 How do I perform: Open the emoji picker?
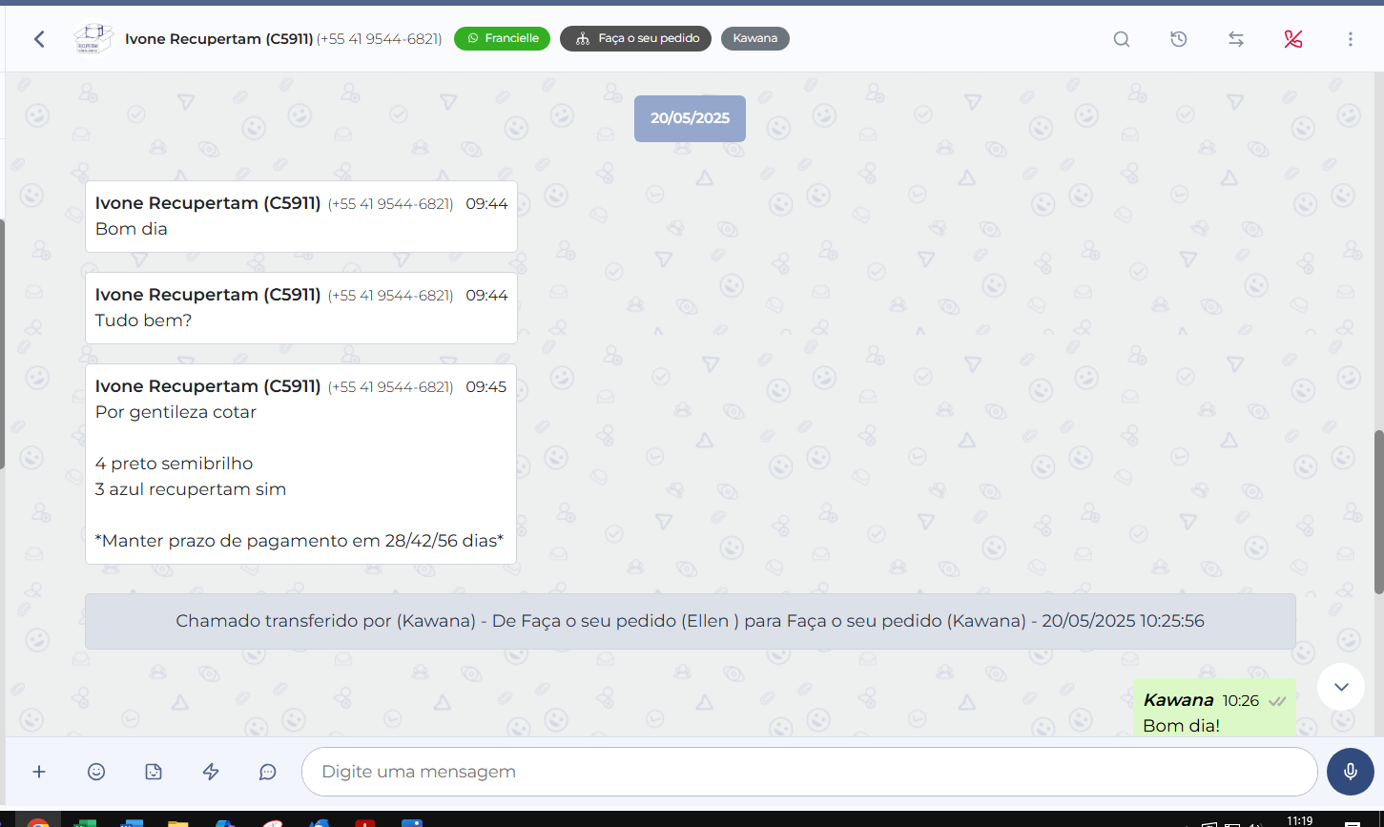click(96, 772)
